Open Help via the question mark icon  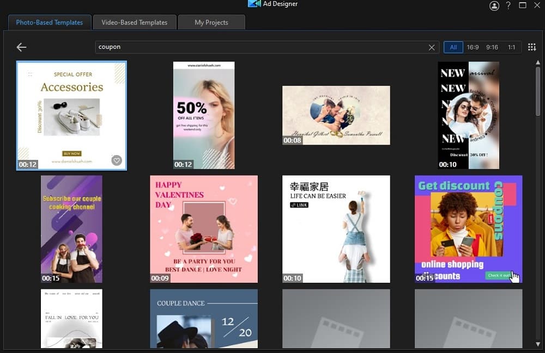coord(508,5)
